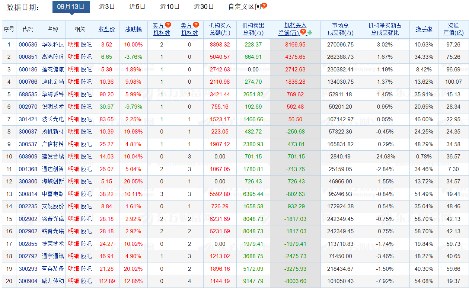Screen dimensions: 469x289
Task: Sort by 收盘价 column header
Action: tap(106, 29)
